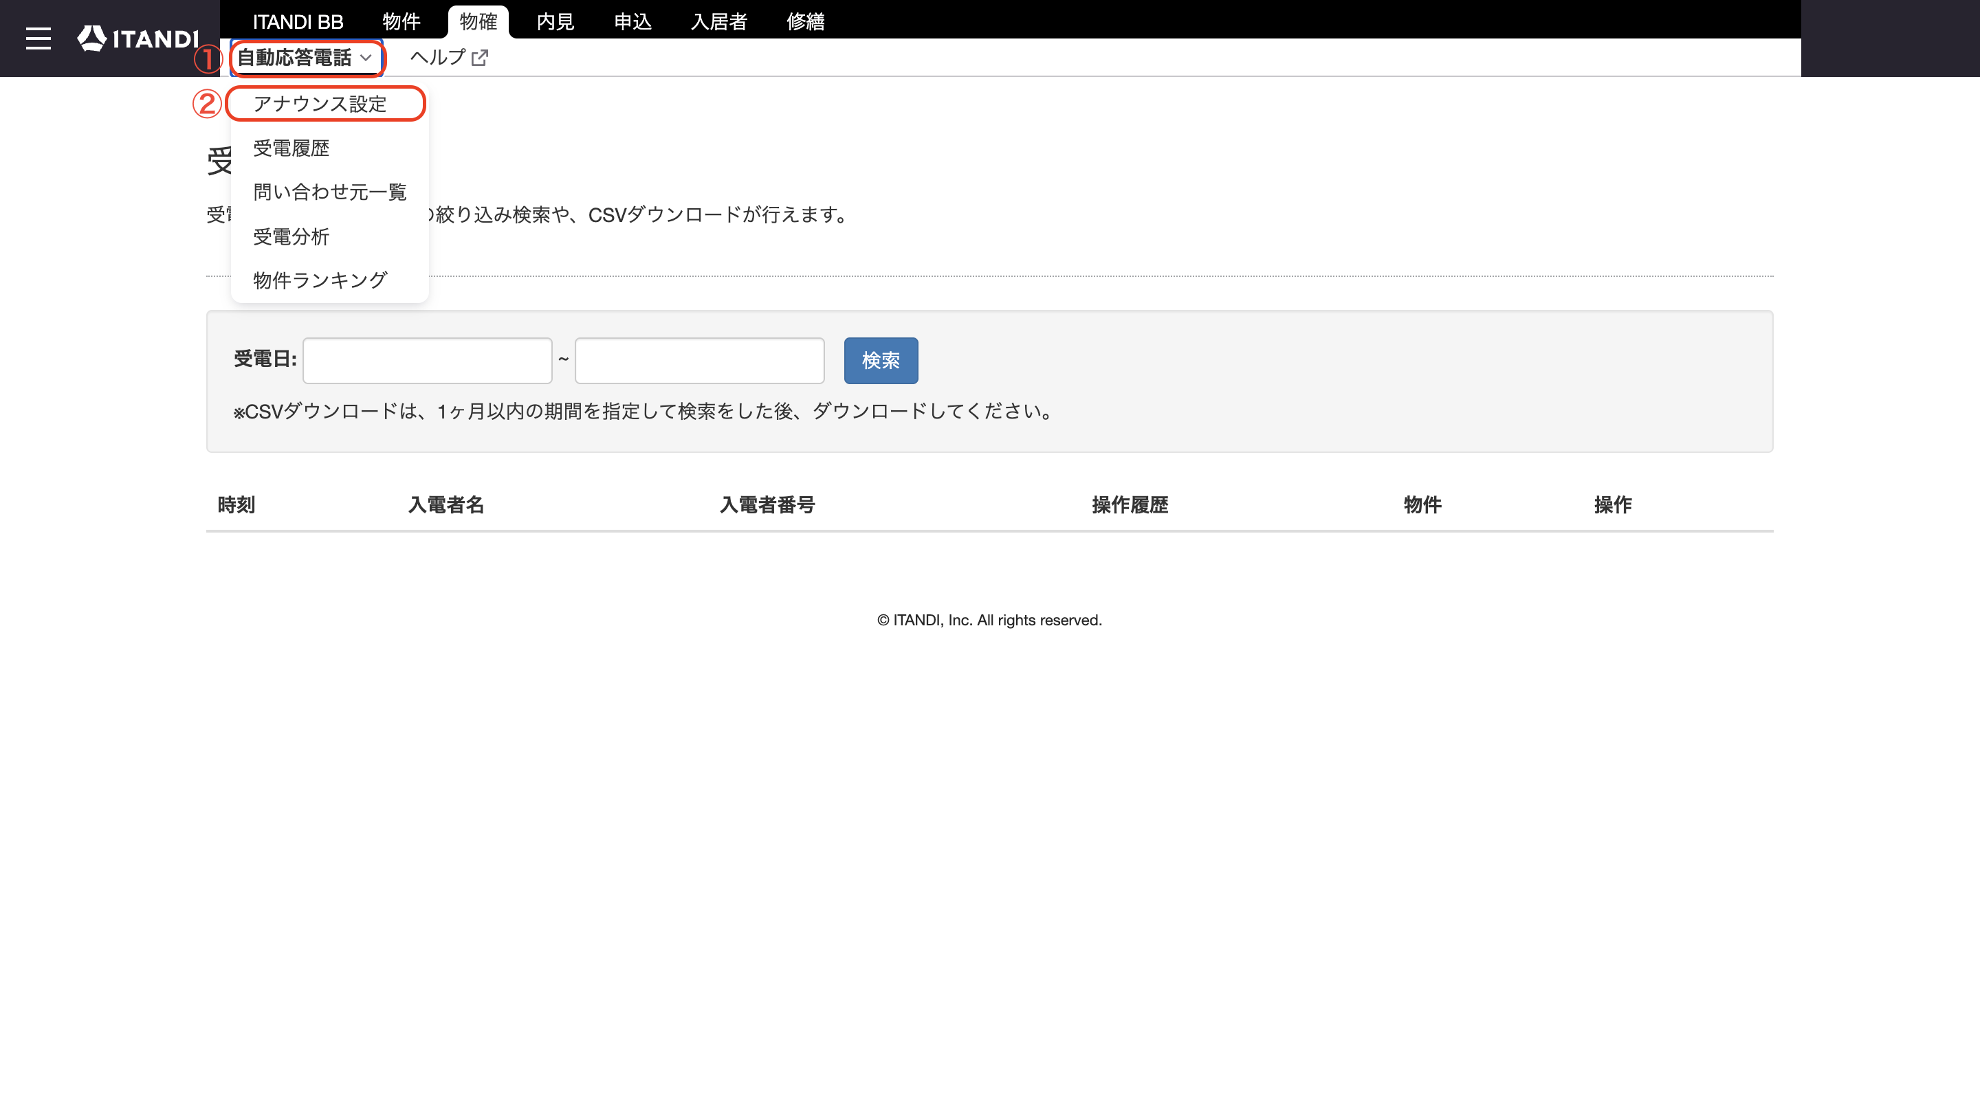
Task: Click the 時刻 column header
Action: point(236,504)
